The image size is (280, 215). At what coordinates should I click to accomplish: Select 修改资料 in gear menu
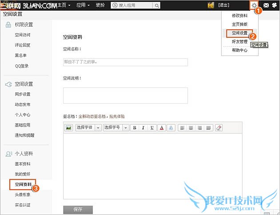pyautogui.click(x=240, y=16)
